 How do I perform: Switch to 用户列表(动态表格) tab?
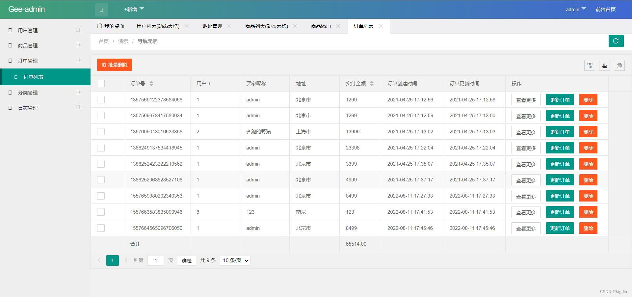point(158,26)
